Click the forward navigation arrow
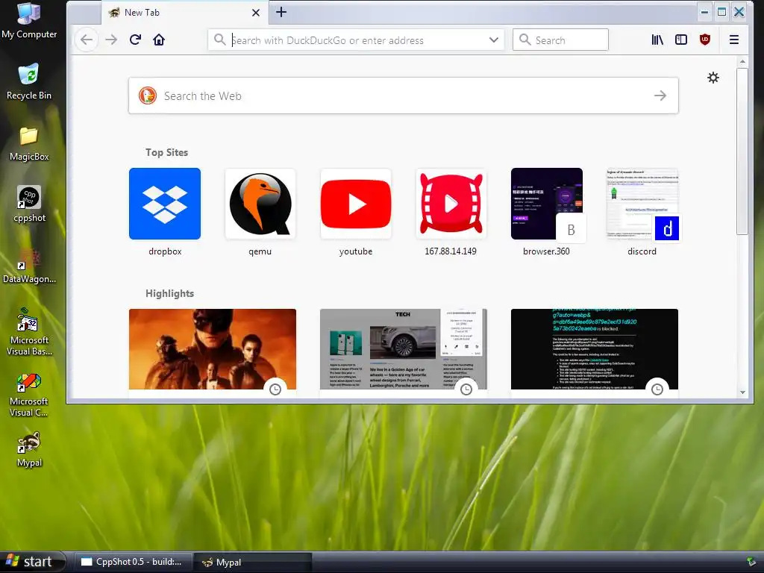This screenshot has height=573, width=764. 112,40
